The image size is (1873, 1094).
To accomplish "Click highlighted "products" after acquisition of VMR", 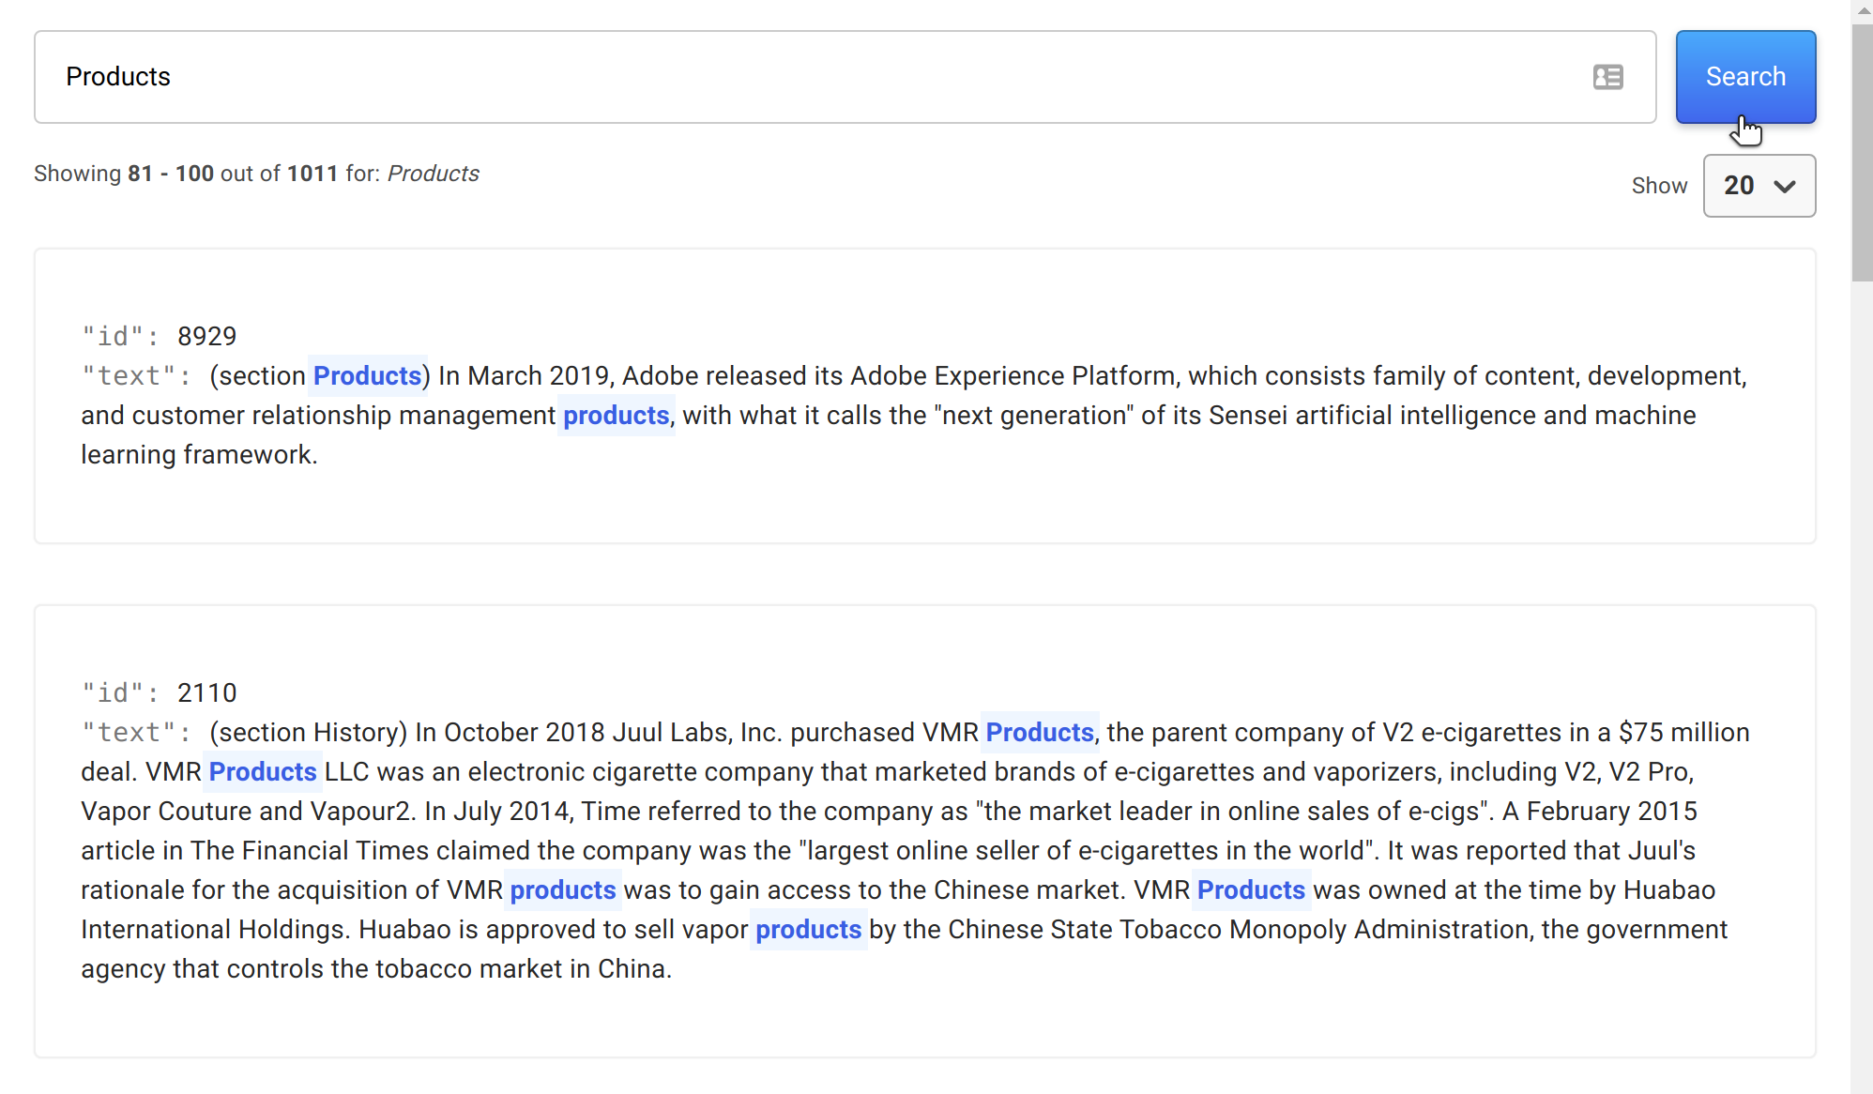I will point(562,890).
